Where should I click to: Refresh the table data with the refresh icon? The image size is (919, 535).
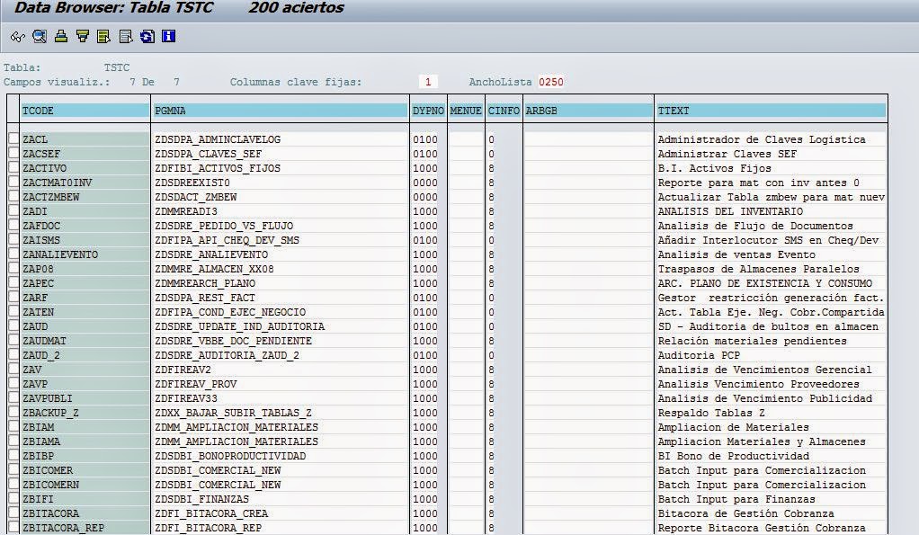click(x=147, y=38)
